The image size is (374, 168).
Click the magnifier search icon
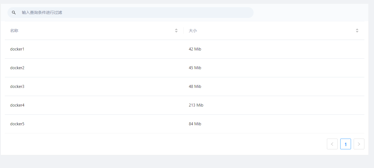click(x=14, y=13)
